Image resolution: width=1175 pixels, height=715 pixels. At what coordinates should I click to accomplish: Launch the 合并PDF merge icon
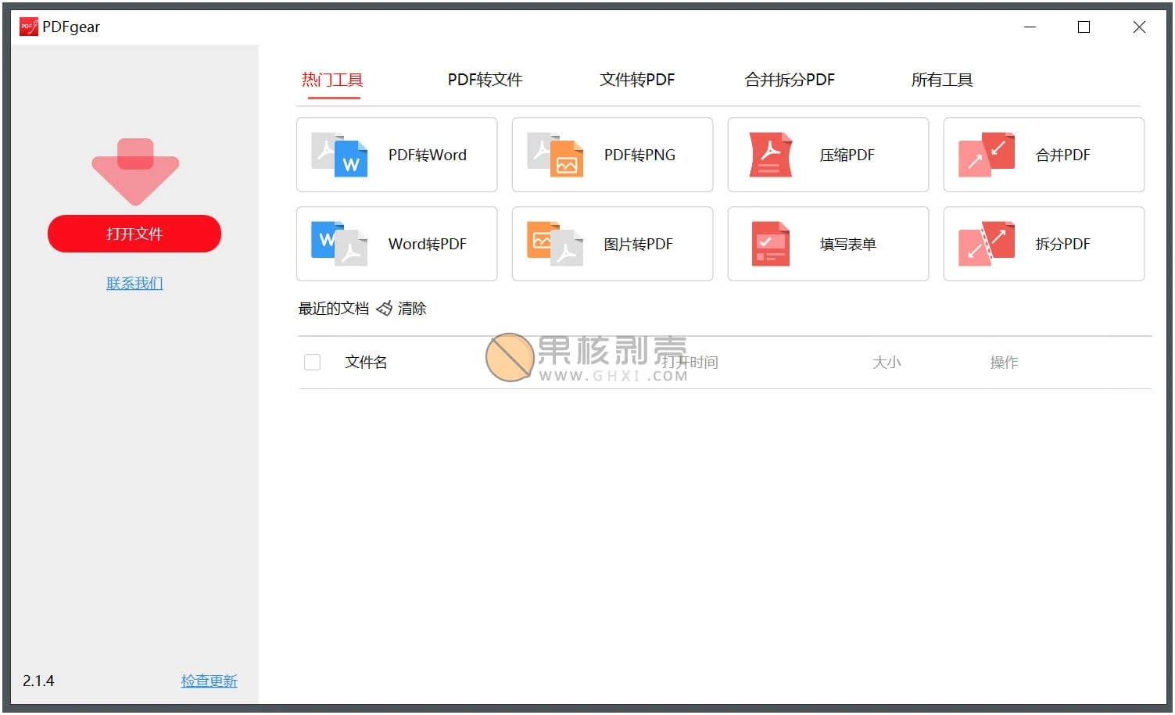(x=986, y=155)
